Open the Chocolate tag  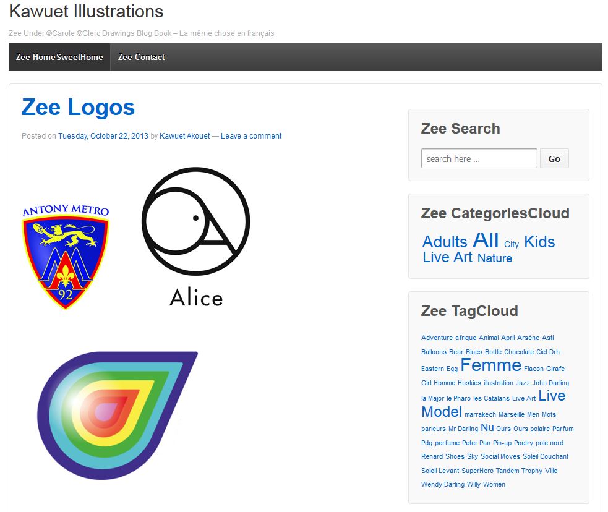coord(519,352)
